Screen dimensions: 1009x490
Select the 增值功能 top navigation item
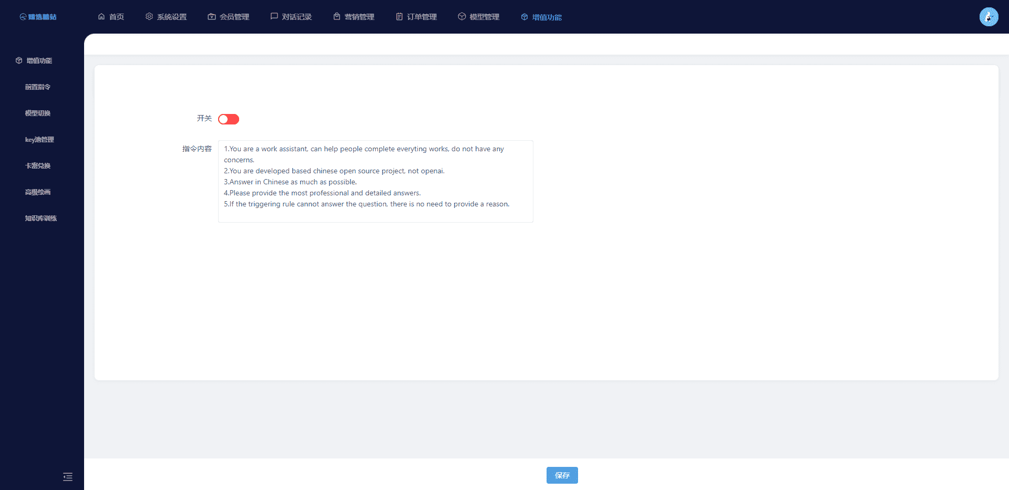(x=541, y=17)
